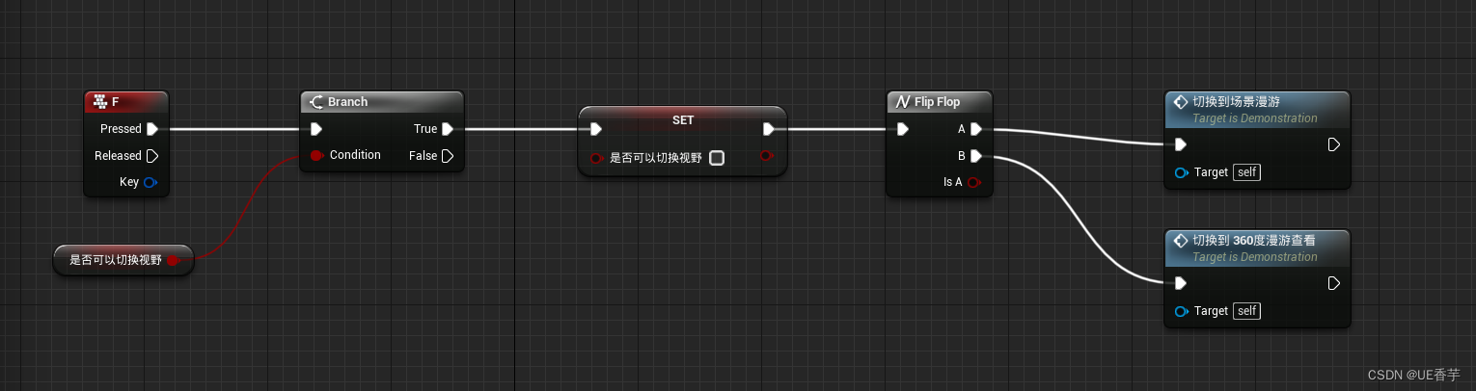
Task: Toggle the 是否可以切换视野 checkbox in SET node
Action: (717, 158)
